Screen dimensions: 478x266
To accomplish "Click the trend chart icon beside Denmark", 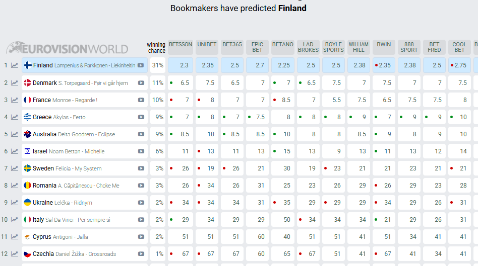I will tap(15, 83).
